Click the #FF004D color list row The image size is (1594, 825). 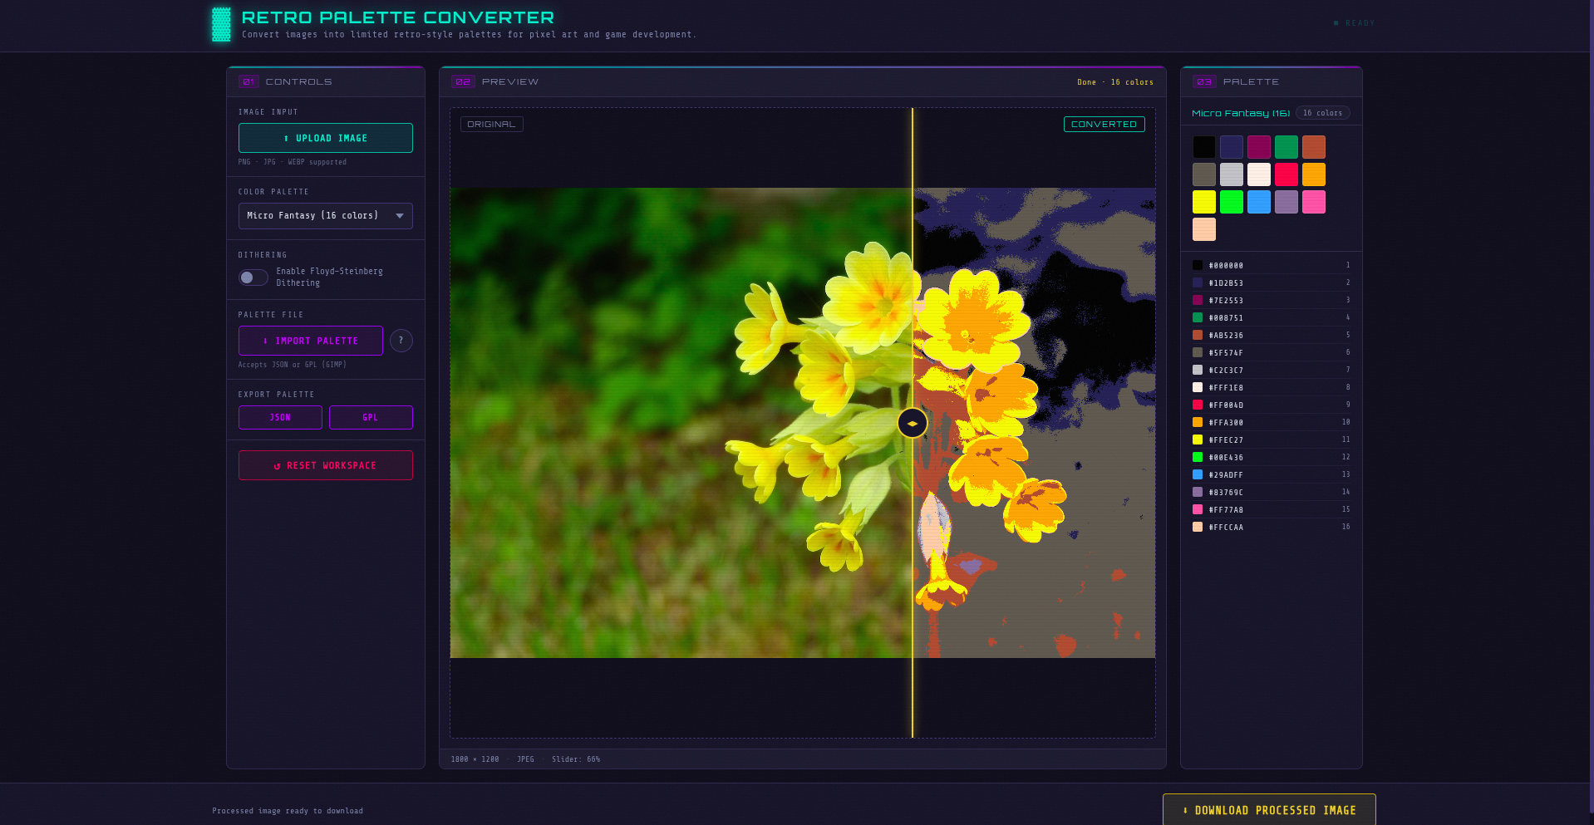[1272, 405]
